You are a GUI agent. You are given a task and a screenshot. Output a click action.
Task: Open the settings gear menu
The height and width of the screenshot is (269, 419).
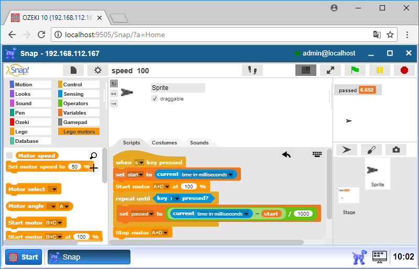[x=98, y=70]
